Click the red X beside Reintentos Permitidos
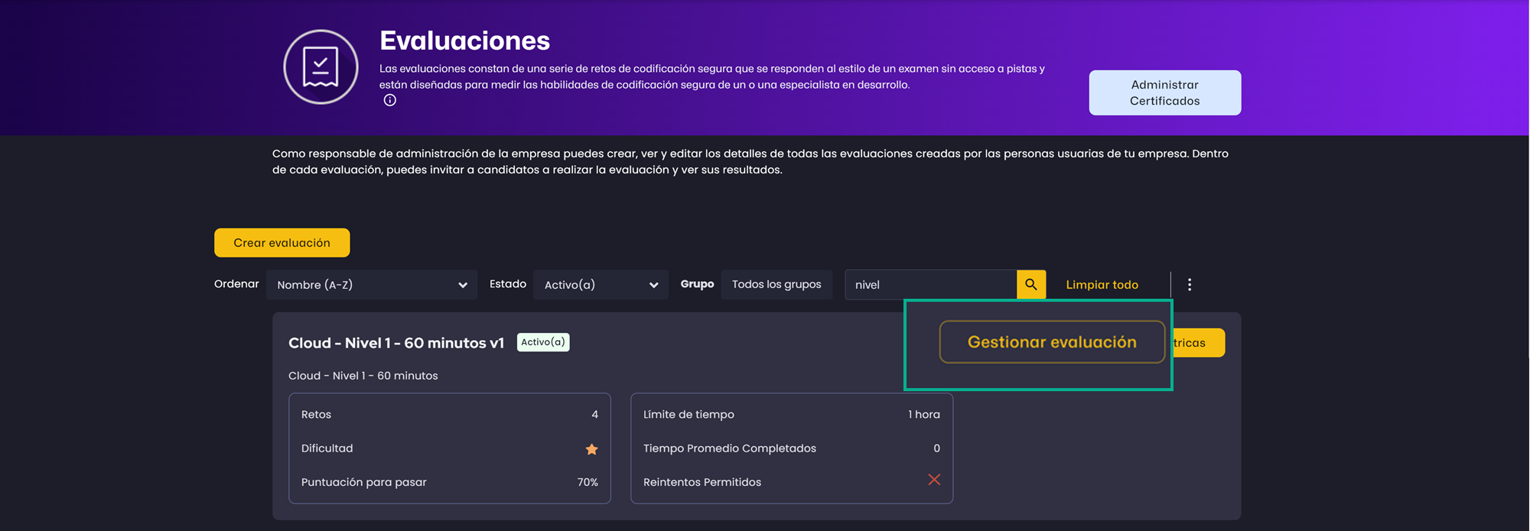 coord(934,480)
